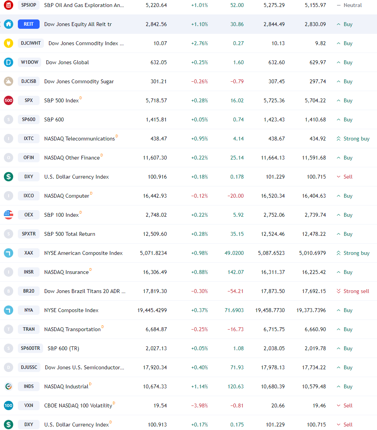377x430 pixels.
Task: Select the XAX ticker badge
Action: pos(29,253)
